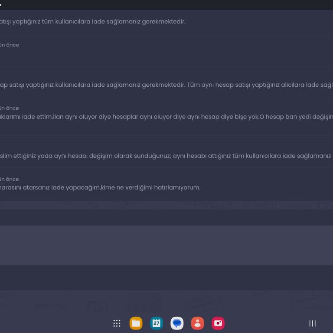The height and width of the screenshot is (333, 333).
Task: Open the yellow My Files folder app
Action: (x=136, y=323)
